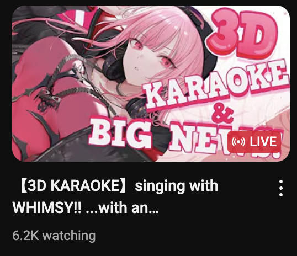Open the three-dot more actions menu
297x256 pixels.
(281, 188)
